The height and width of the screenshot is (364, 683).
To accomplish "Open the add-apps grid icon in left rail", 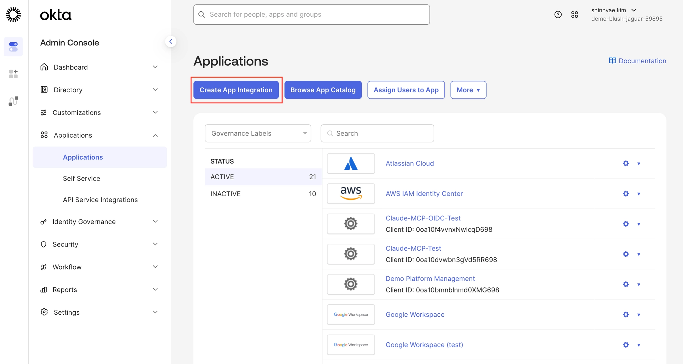I will coord(13,74).
